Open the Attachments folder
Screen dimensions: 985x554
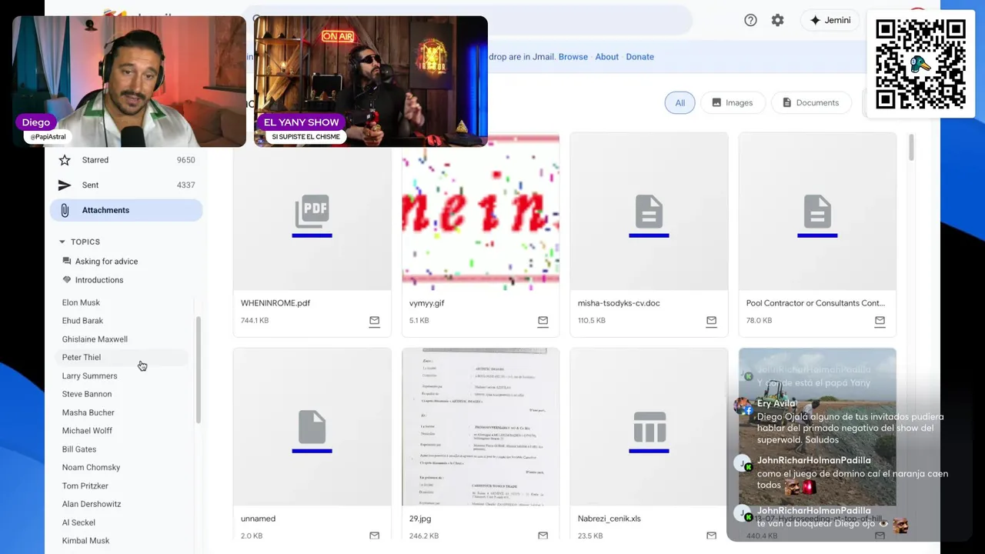click(126, 210)
